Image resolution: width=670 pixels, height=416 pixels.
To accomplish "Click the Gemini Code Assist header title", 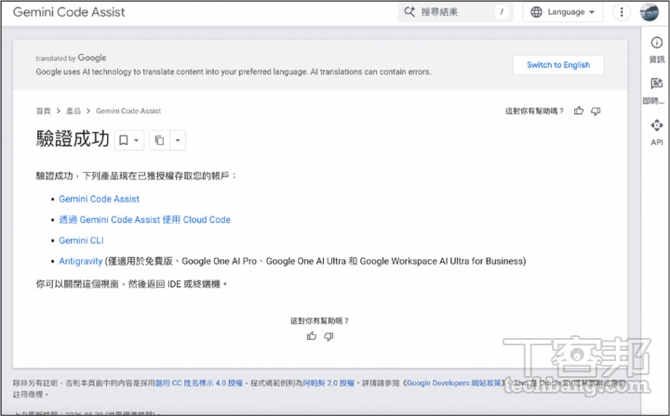I will tap(69, 12).
